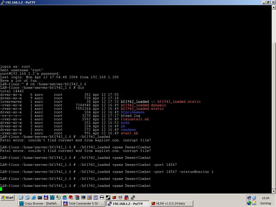
Task: Click the blue pb directory name
Action: pyautogui.click(x=123, y=126)
